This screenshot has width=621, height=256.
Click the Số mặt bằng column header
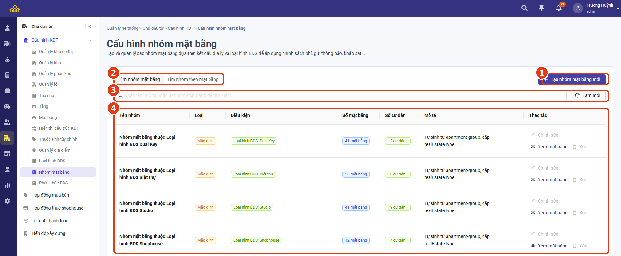coord(355,115)
